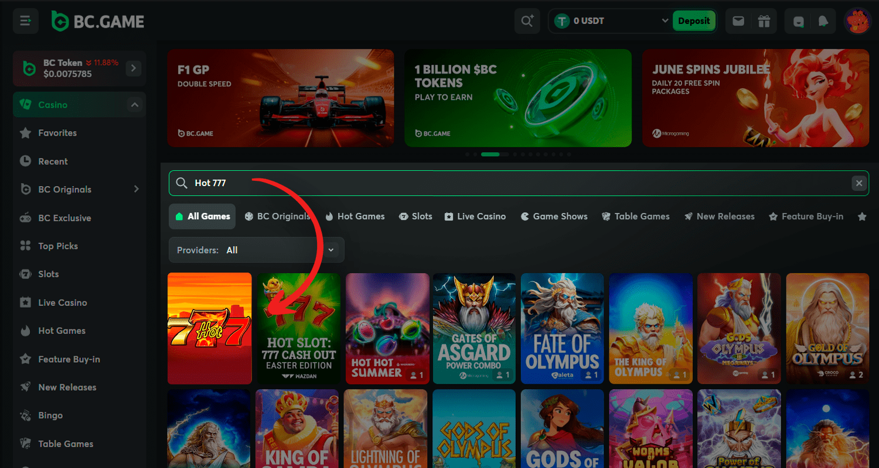Image resolution: width=879 pixels, height=468 pixels.
Task: Open the user profile avatar
Action: (857, 21)
